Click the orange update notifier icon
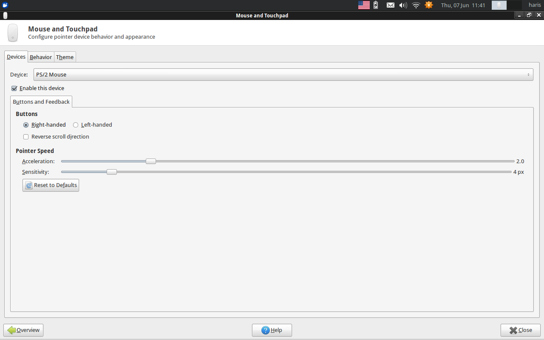544x340 pixels. pos(429,5)
